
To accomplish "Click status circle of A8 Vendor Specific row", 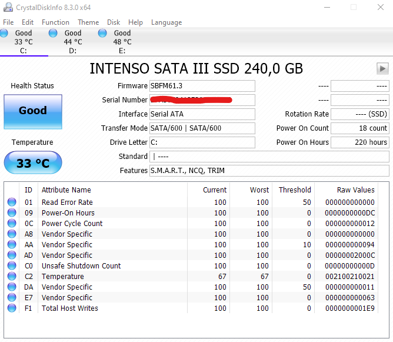I will 12,234.
